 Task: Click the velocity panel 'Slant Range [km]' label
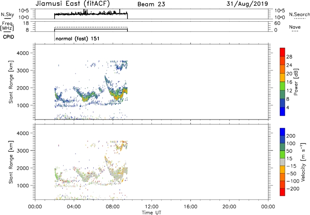click(11, 162)
